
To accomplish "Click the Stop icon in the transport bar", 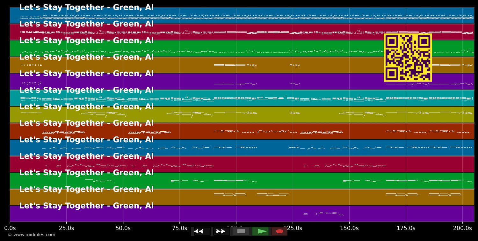I will point(241,231).
